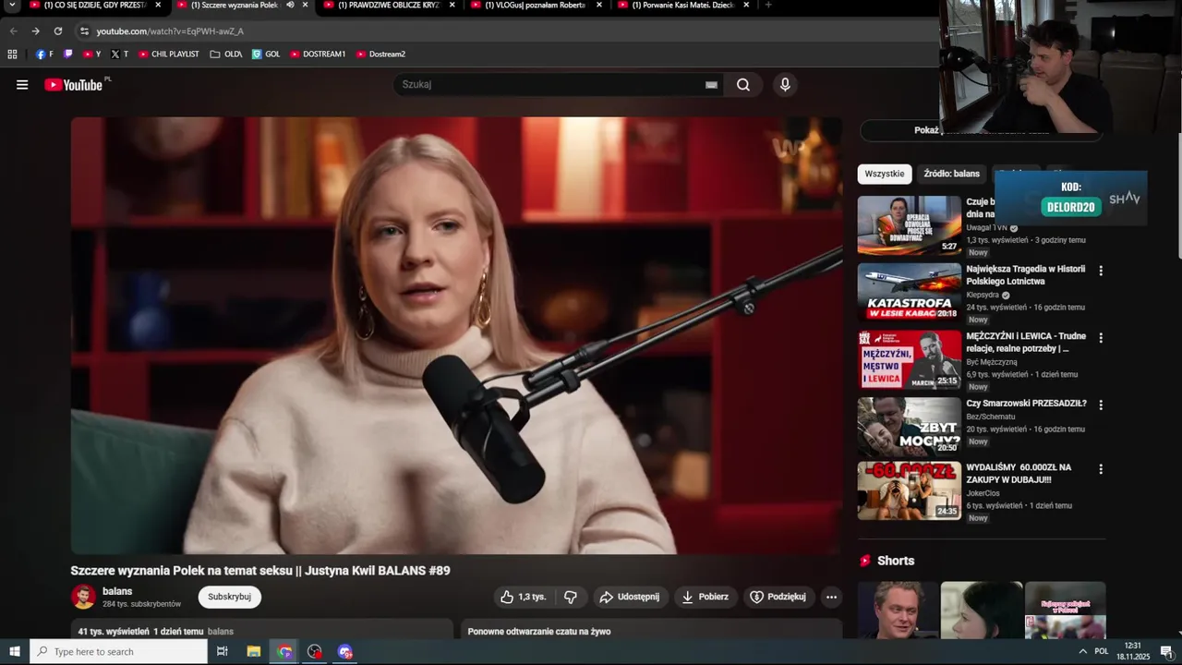
Task: Open the GOL bookmark
Action: tap(266, 54)
